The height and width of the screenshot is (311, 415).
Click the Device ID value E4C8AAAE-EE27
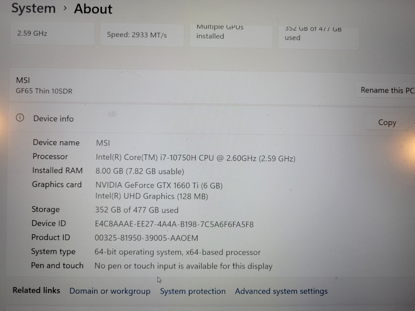click(174, 224)
